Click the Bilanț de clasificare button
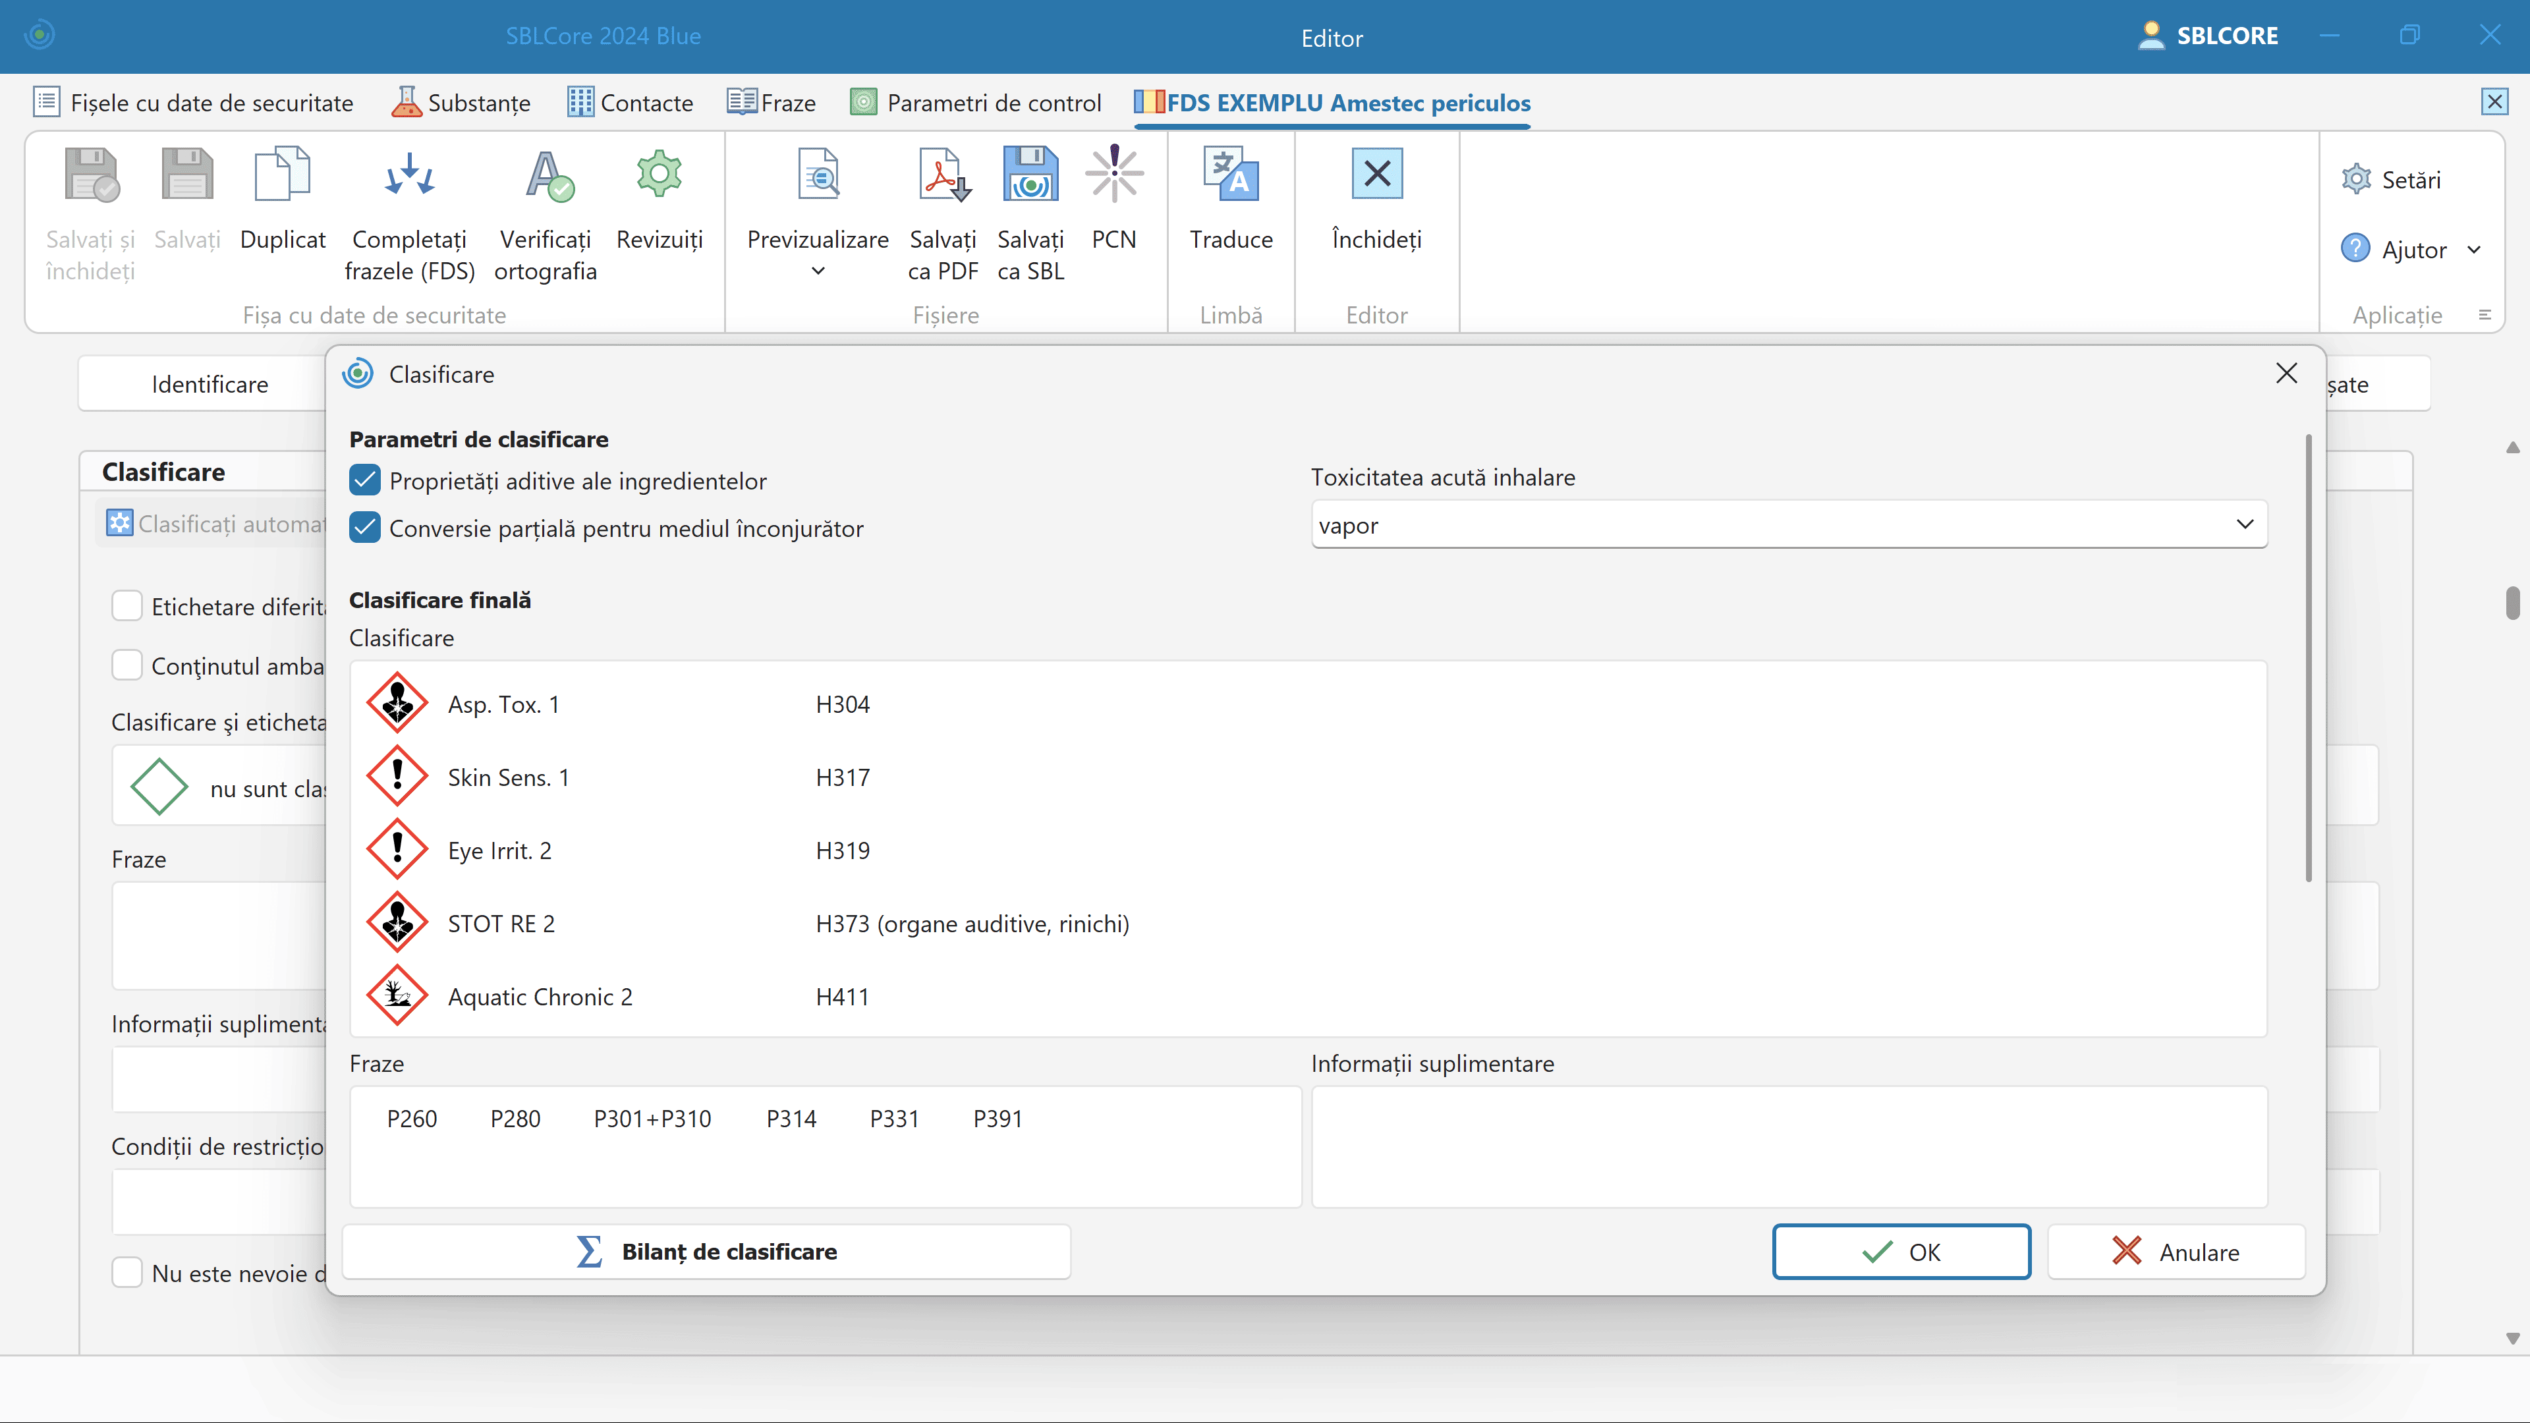The image size is (2530, 1423). coord(706,1251)
